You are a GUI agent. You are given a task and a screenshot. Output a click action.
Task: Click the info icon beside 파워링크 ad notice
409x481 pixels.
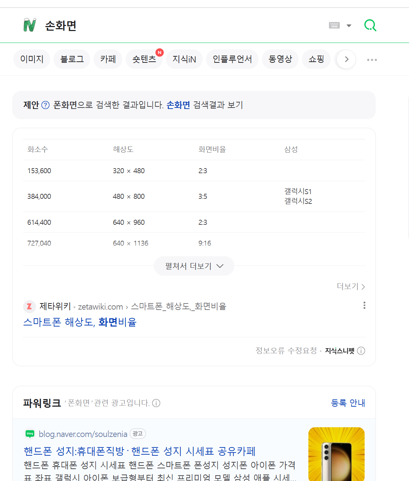(156, 403)
